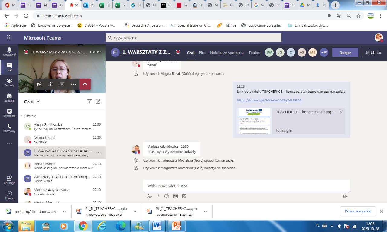The width and height of the screenshot is (387, 232).
Task: Toggle microphone mute in call preview
Action: (50, 84)
